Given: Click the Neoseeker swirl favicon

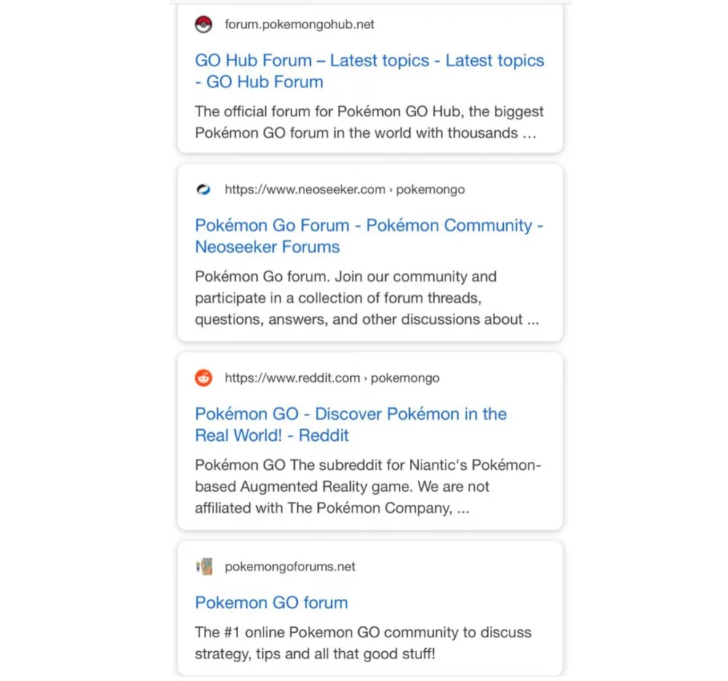Looking at the screenshot, I should (203, 190).
